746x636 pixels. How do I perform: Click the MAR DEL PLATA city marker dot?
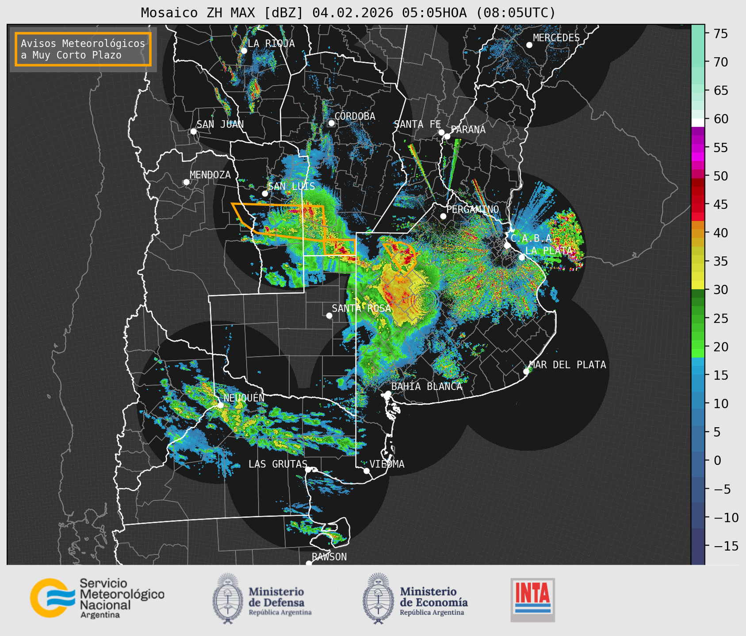click(x=526, y=371)
